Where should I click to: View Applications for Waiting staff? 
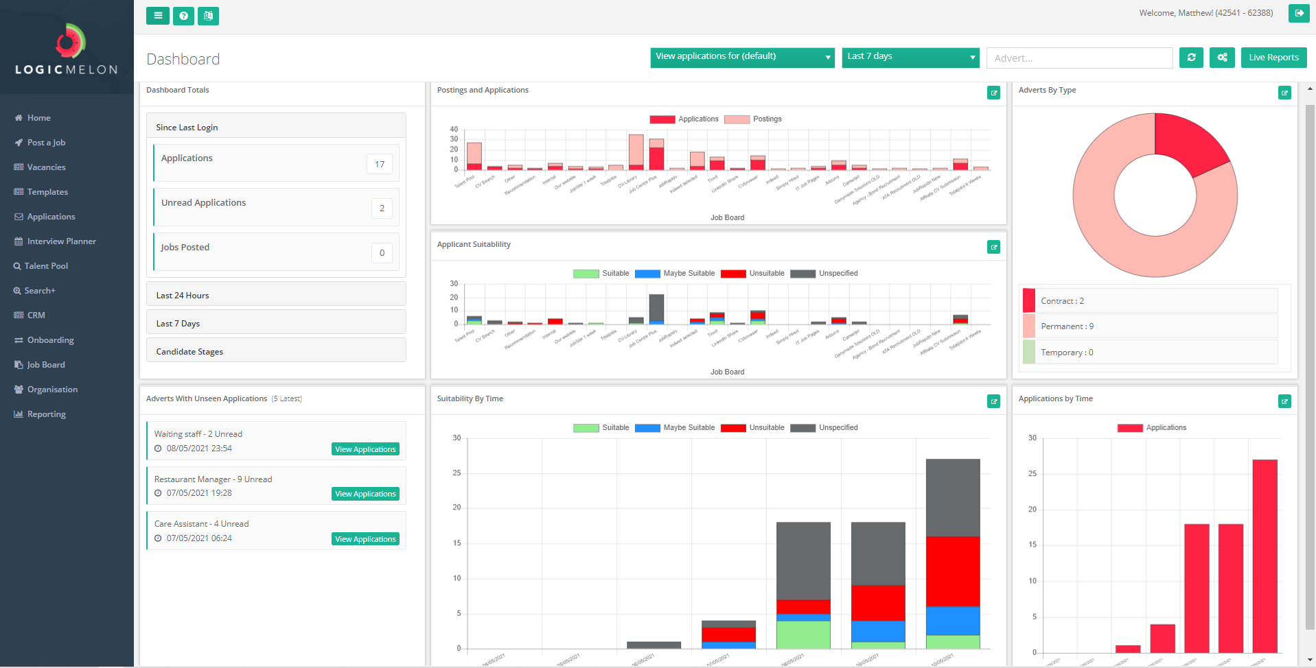coord(366,449)
